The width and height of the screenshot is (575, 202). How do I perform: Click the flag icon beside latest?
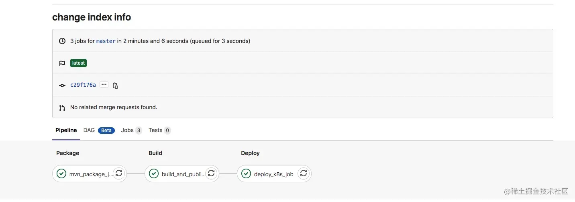pos(62,63)
